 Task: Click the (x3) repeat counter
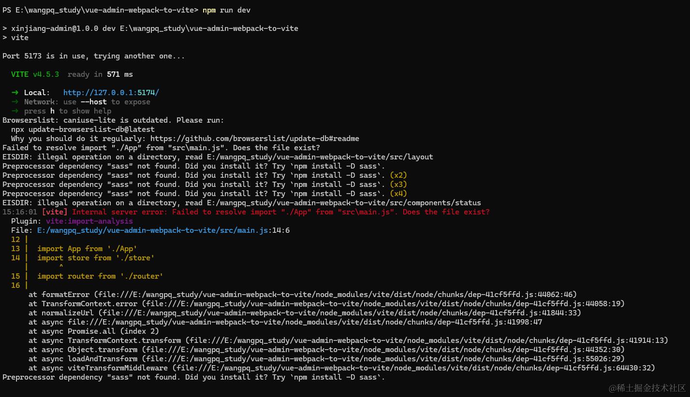click(x=398, y=184)
